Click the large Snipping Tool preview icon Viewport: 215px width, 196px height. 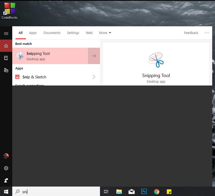pos(156,60)
